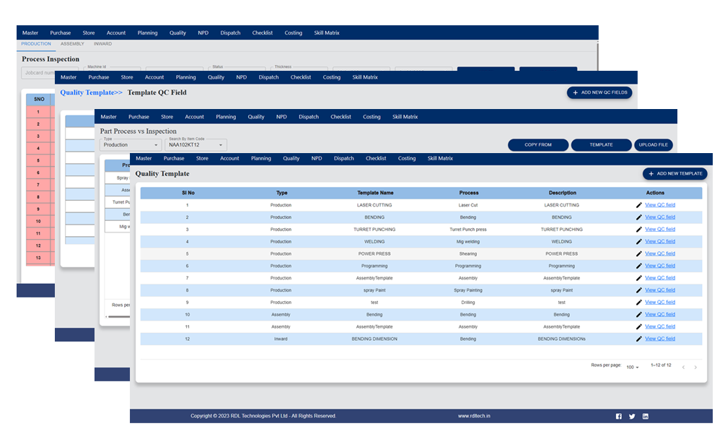The width and height of the screenshot is (725, 447).
Task: Open View QC field for TURRET PUNCHING
Action: [662, 229]
